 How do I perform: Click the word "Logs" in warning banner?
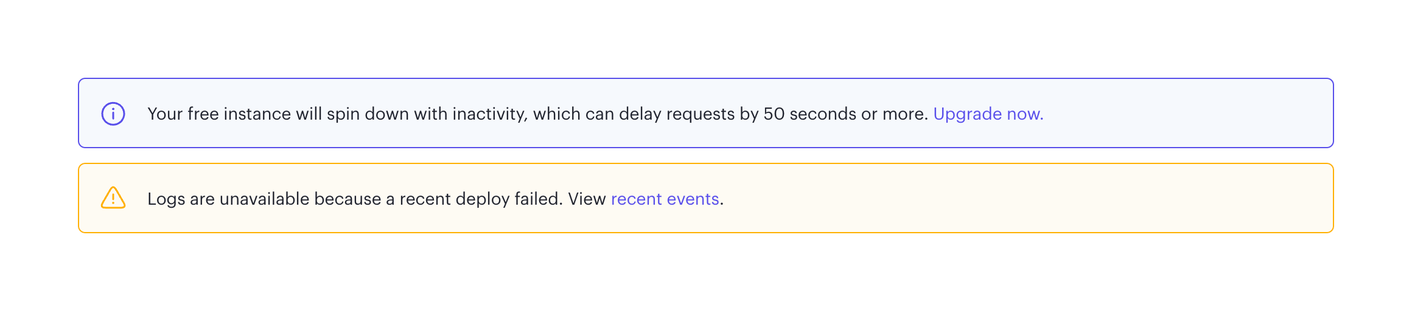coord(166,199)
